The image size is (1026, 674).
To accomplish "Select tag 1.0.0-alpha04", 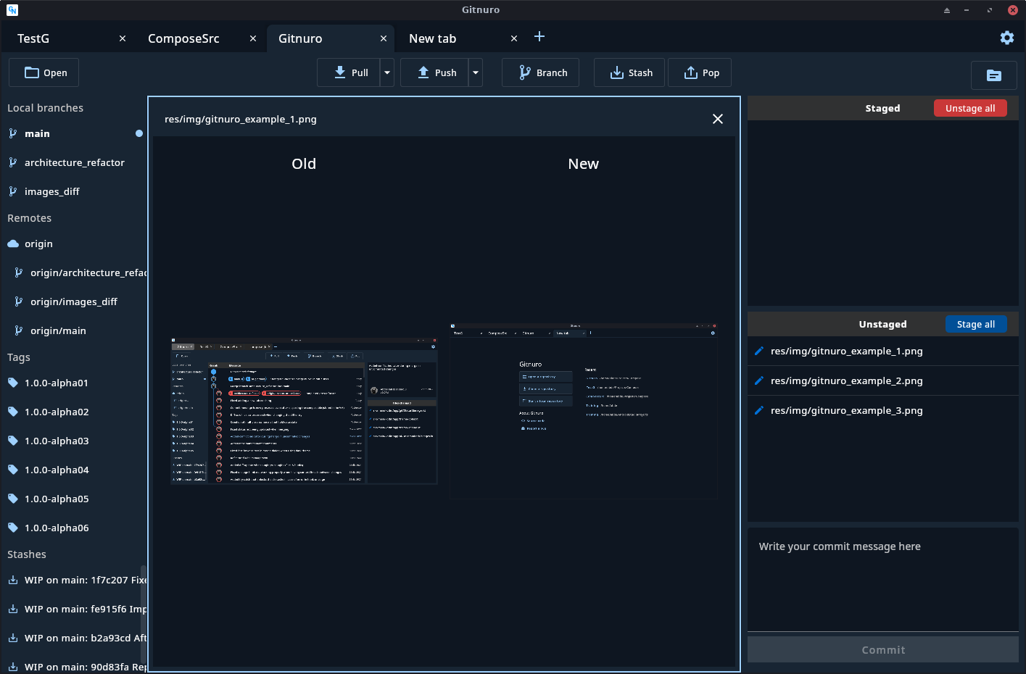I will tap(73, 470).
